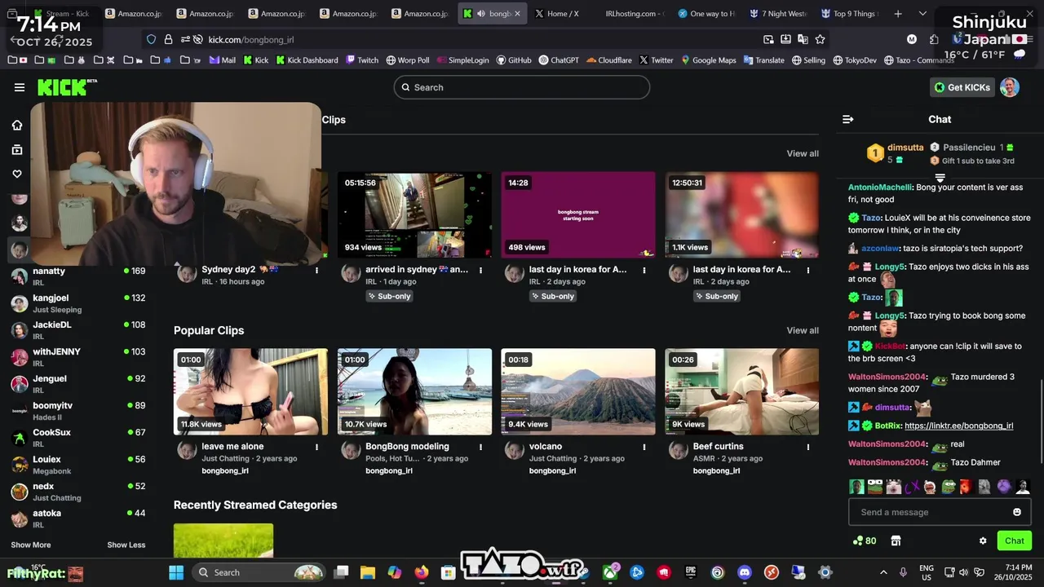Click the Windows Start button
This screenshot has width=1044, height=587.
176,572
